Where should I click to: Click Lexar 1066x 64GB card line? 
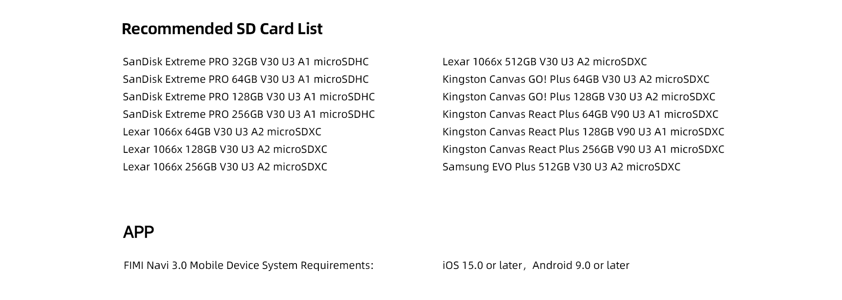[x=222, y=132]
